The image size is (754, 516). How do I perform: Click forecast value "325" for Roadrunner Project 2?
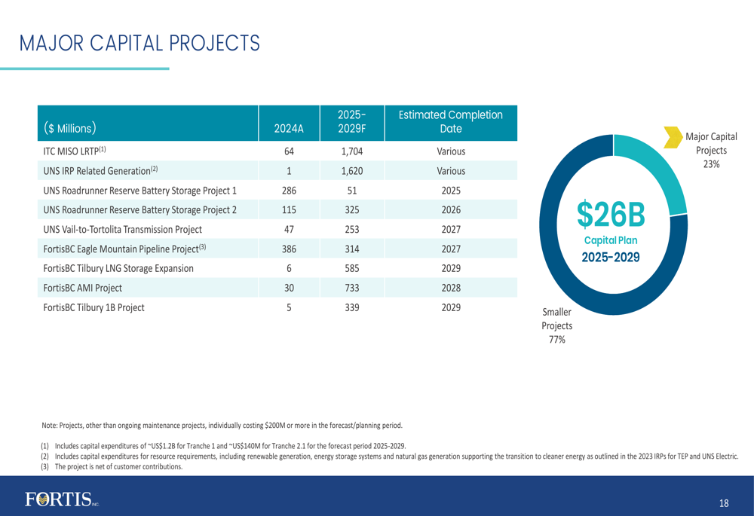pos(352,210)
